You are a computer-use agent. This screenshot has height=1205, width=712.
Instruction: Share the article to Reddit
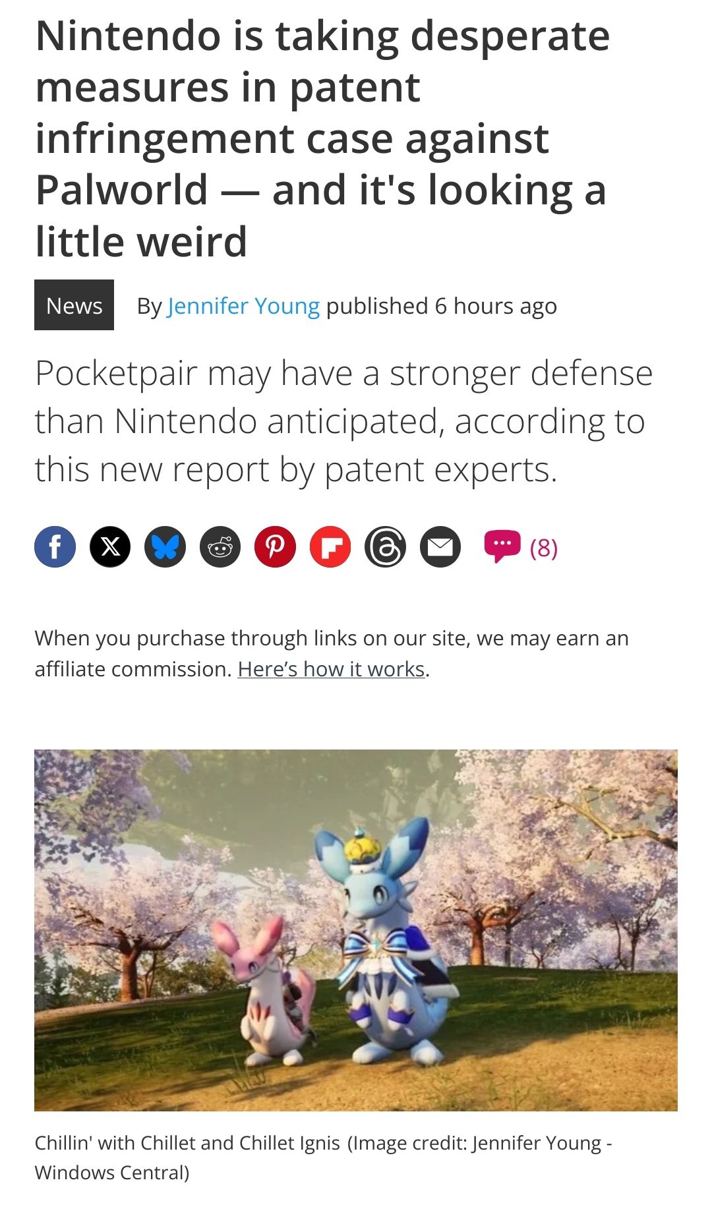point(220,547)
